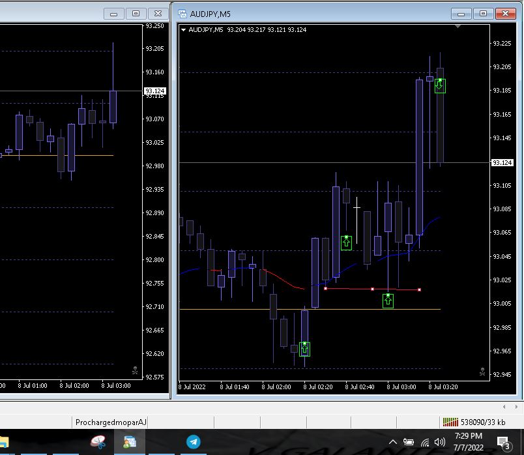Screen dimensions: 524x455
Task: Click the green up-arrow signal below the red trendline
Action: (x=388, y=301)
